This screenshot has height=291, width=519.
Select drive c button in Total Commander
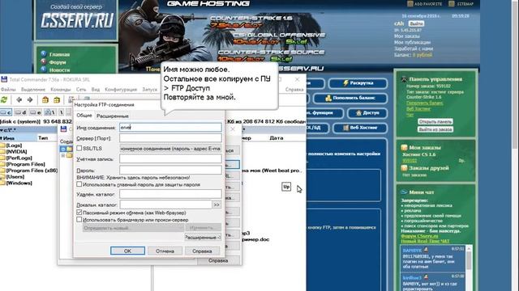6,112
